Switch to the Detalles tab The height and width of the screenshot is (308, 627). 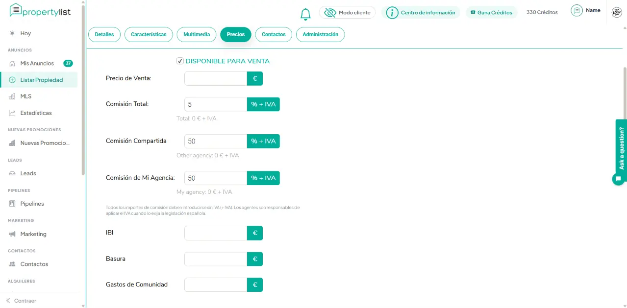[x=104, y=35]
